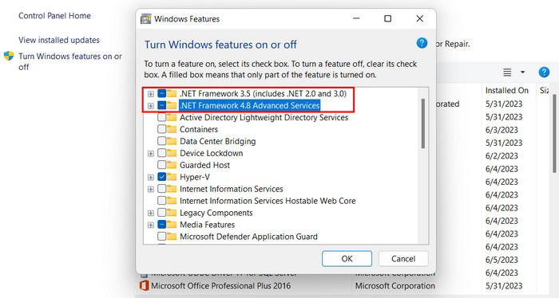559x298 pixels.
Task: Click the shield icon beside Turn Windows features
Action: (x=9, y=57)
